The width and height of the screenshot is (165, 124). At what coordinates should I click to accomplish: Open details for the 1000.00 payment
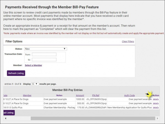click(x=156, y=99)
